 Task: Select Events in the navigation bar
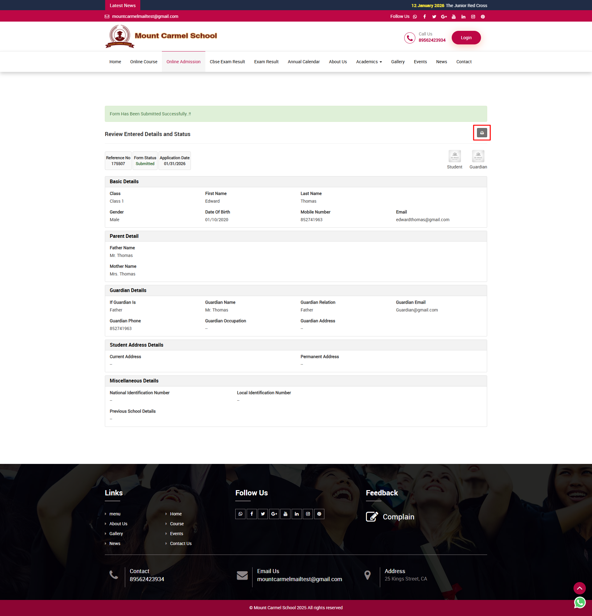click(x=420, y=62)
